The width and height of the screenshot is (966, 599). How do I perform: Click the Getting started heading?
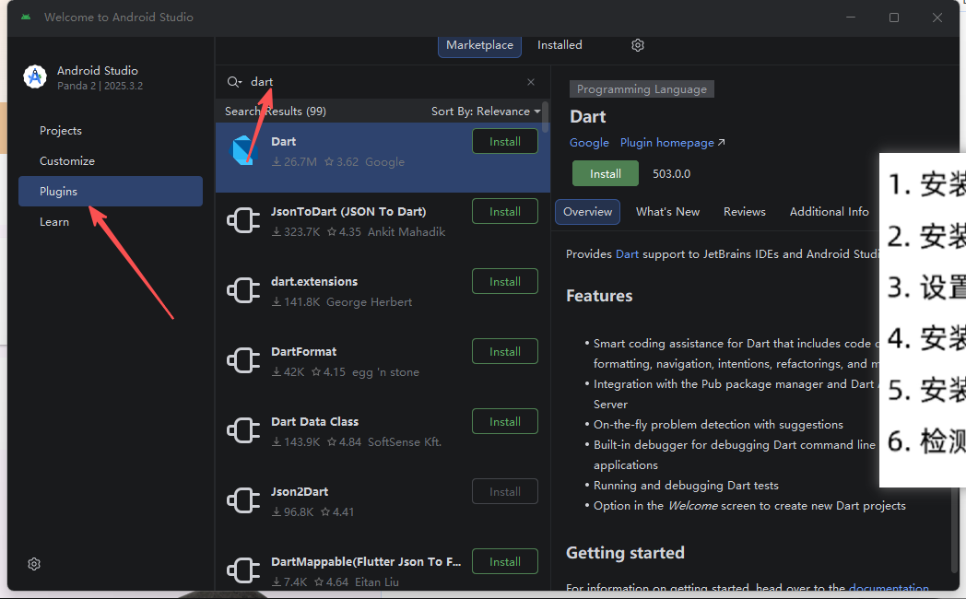[625, 553]
